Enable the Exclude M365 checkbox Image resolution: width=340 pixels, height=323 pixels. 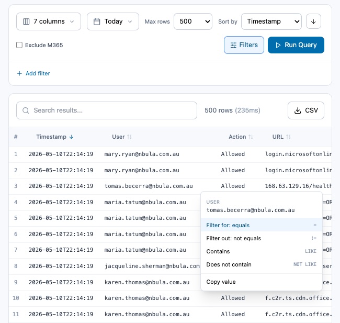(19, 45)
